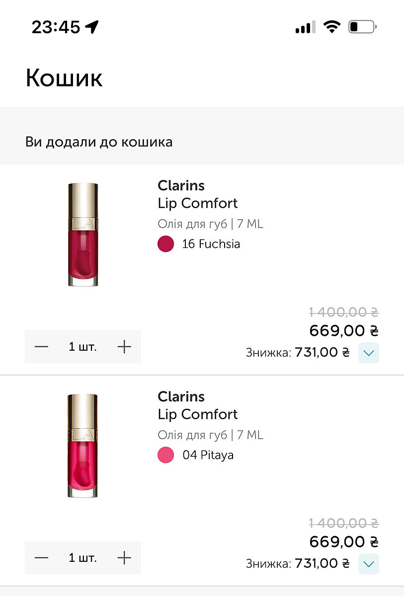This screenshot has width=404, height=596.
Task: Increase quantity of 04 Pitaya lip oil
Action: [x=124, y=558]
